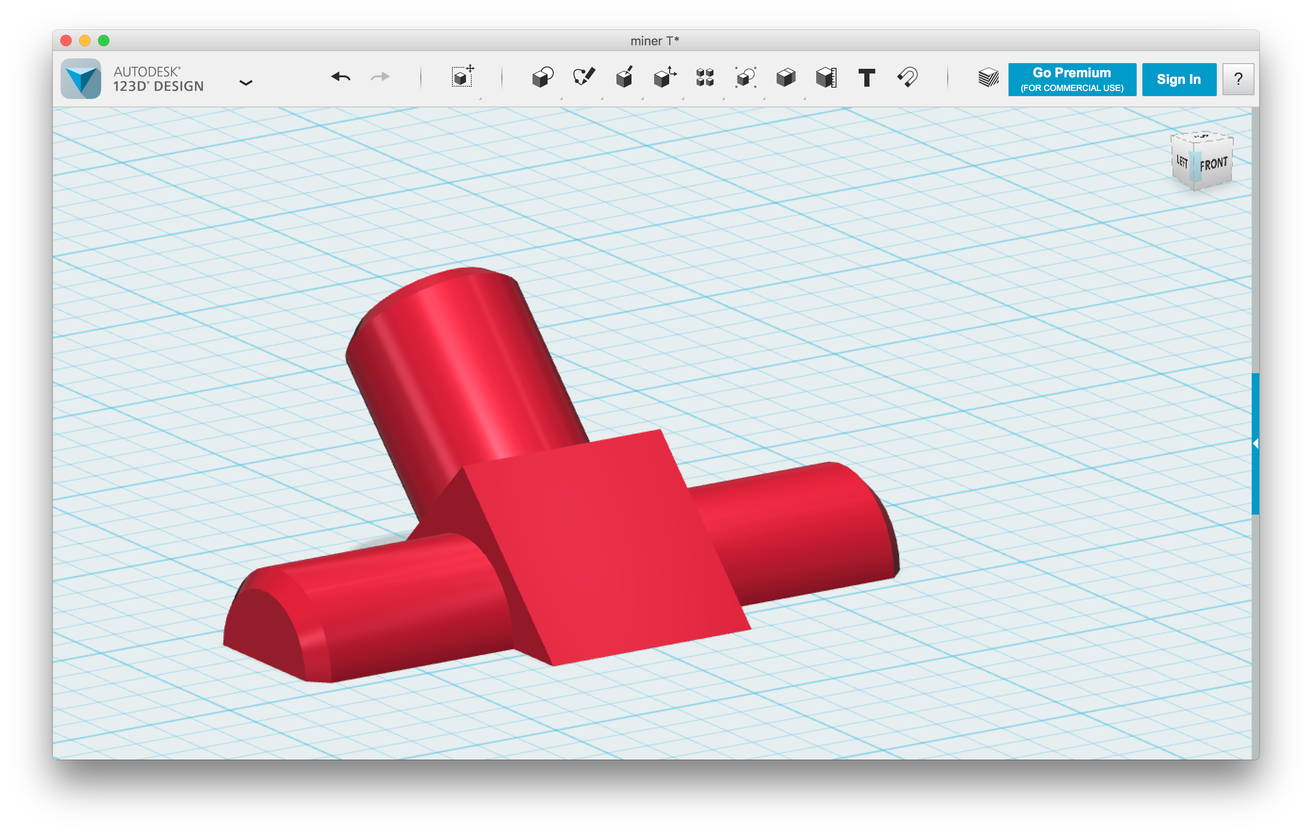Click the Autodesk 123D Design logo
This screenshot has height=835, width=1312.
tap(81, 78)
